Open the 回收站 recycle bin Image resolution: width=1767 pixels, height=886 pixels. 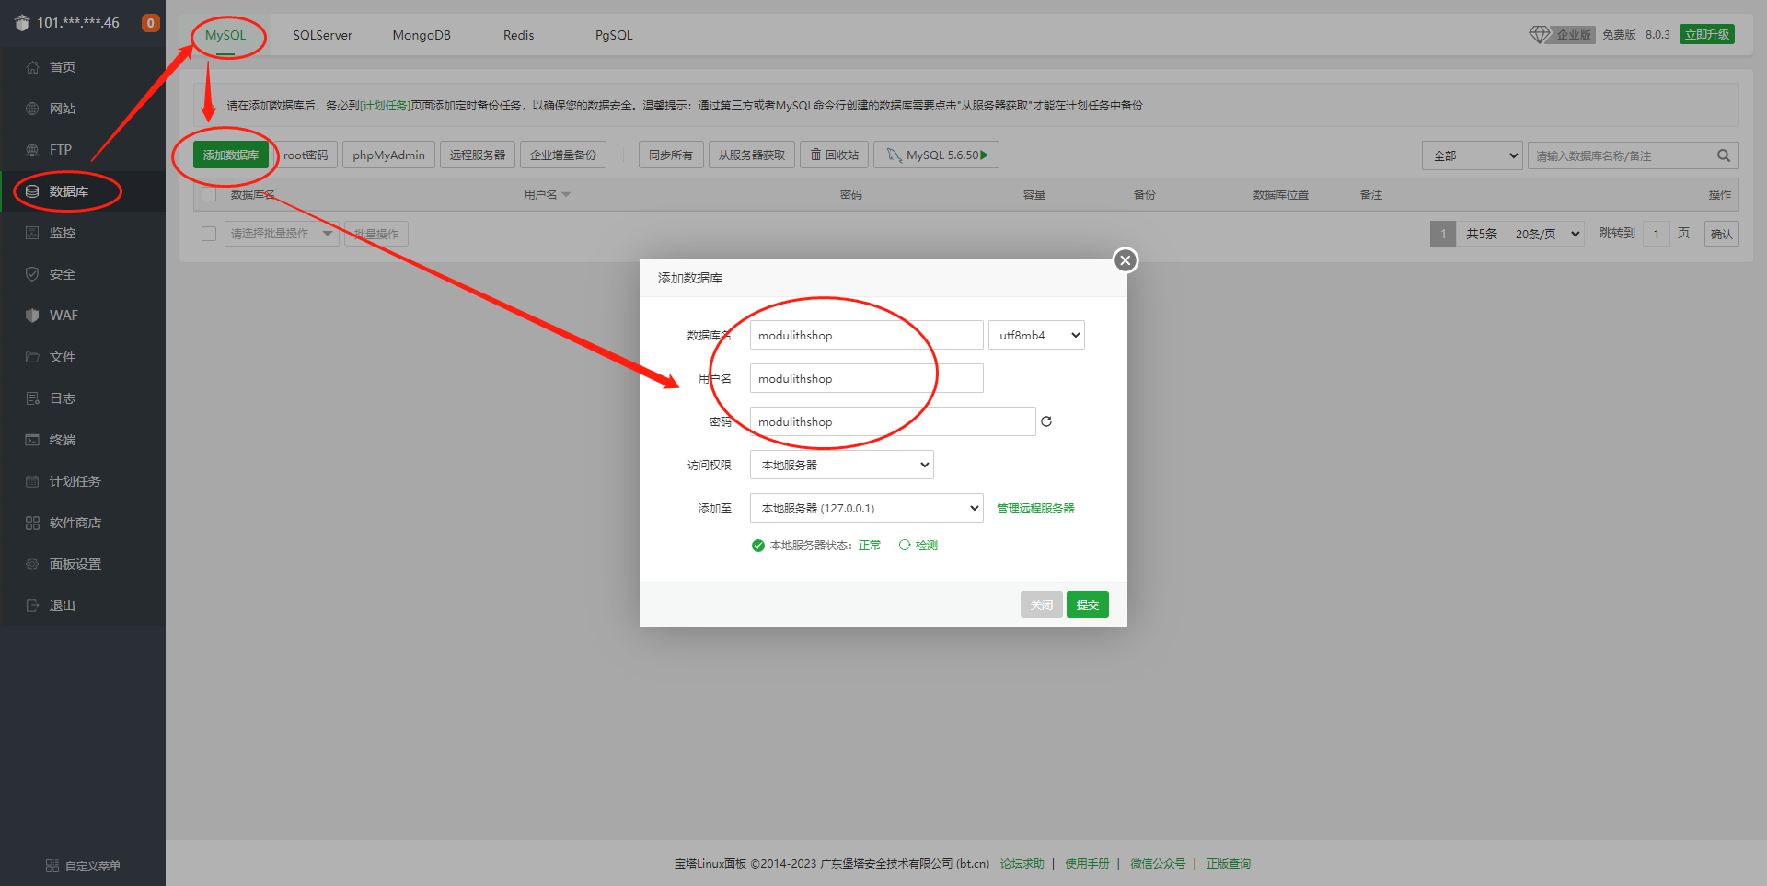pos(834,155)
